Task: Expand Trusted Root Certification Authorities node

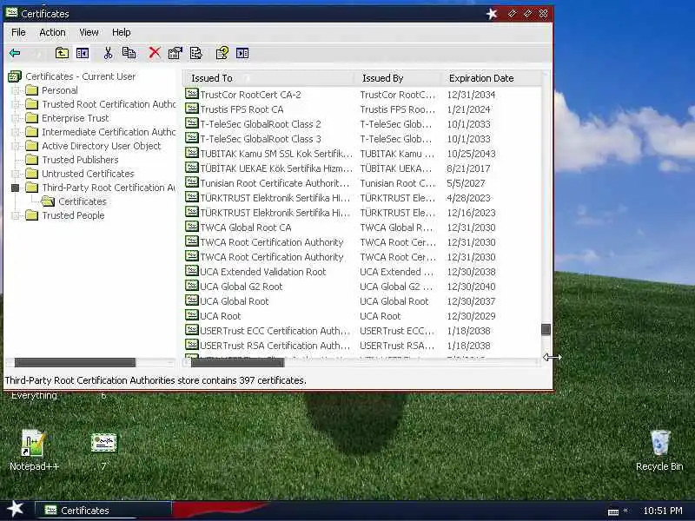Action: pos(16,104)
